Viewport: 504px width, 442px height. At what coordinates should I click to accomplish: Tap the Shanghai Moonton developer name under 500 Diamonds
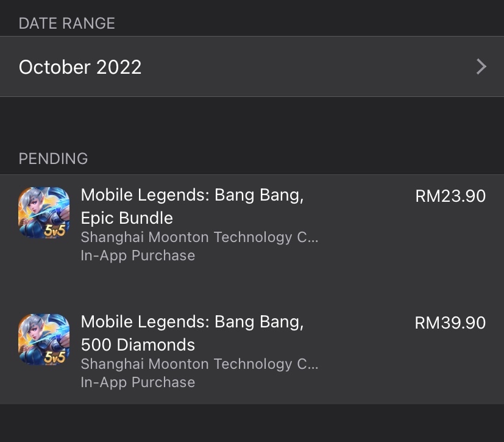[199, 364]
